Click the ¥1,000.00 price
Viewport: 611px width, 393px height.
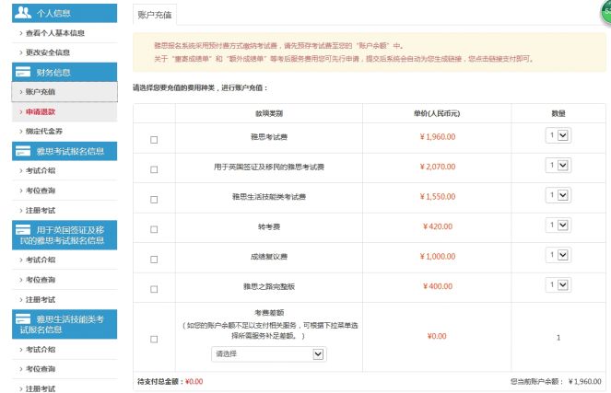[x=438, y=257]
